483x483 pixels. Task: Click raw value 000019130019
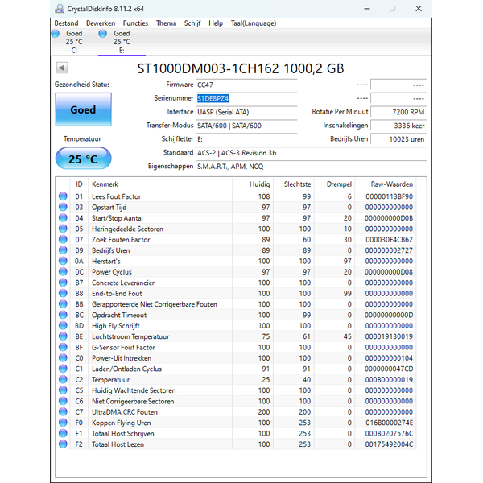click(x=389, y=336)
